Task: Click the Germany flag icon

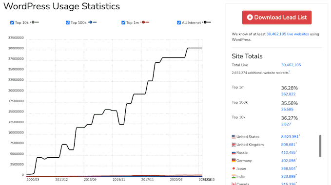Action: coord(234,161)
